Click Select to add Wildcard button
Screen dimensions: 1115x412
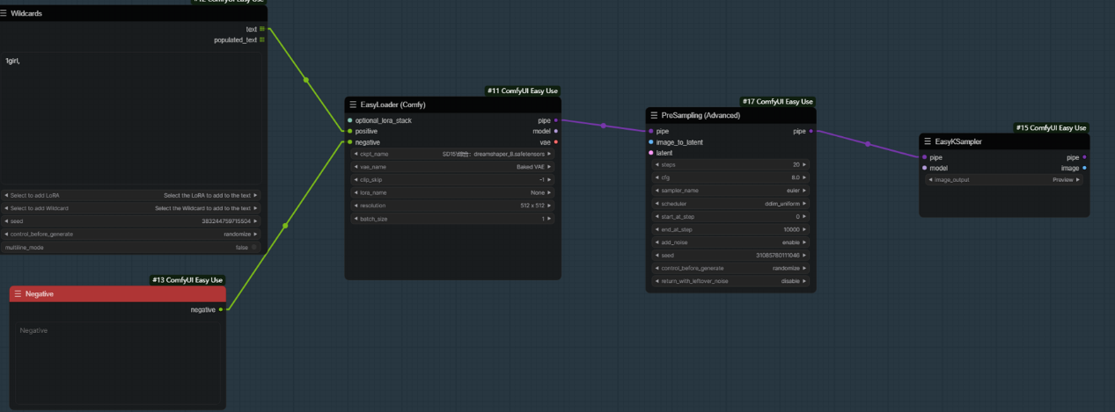pyautogui.click(x=131, y=208)
